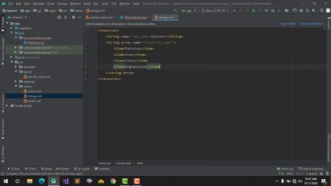331x186 pixels.
Task: Open the Layout Inspector button
Action: coord(311,169)
